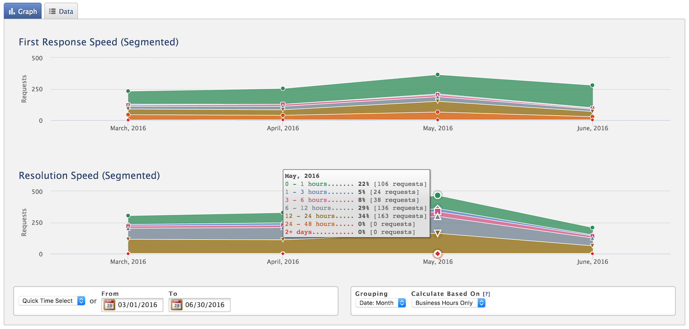This screenshot has width=689, height=329.
Task: Open the Data tab
Action: 61,11
